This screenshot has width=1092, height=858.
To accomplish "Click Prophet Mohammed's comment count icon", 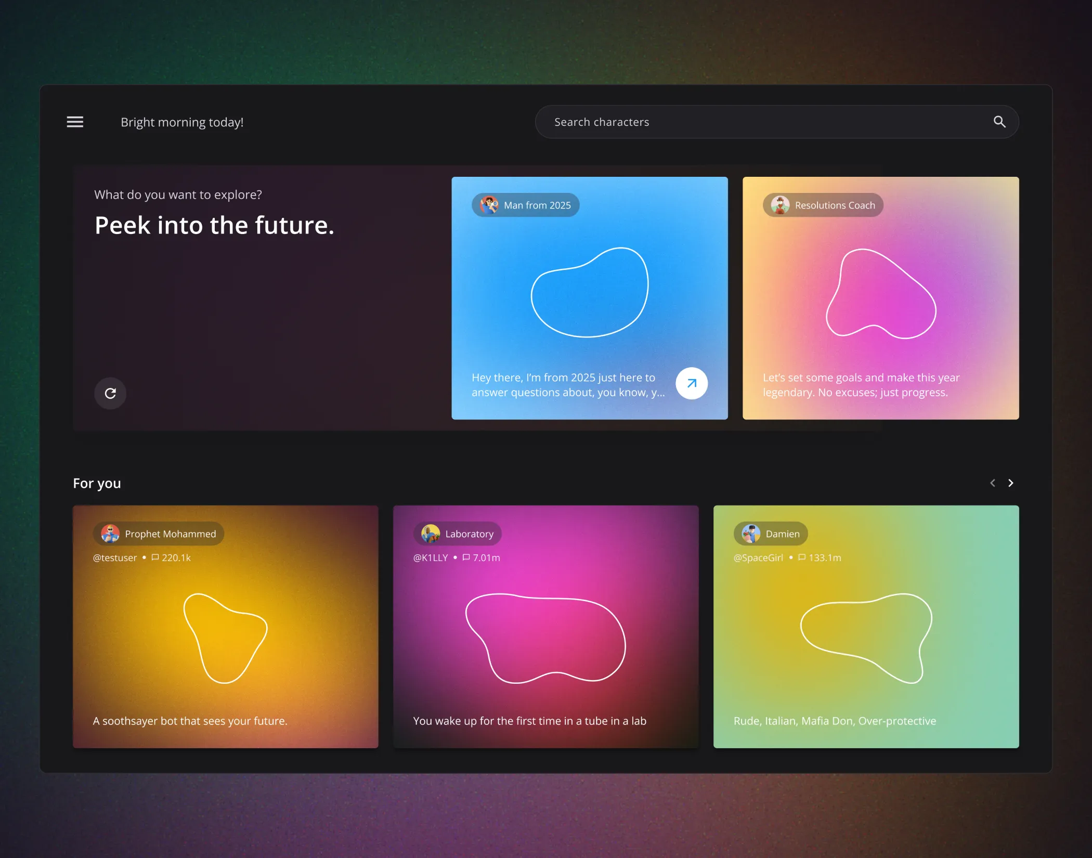I will [x=155, y=557].
